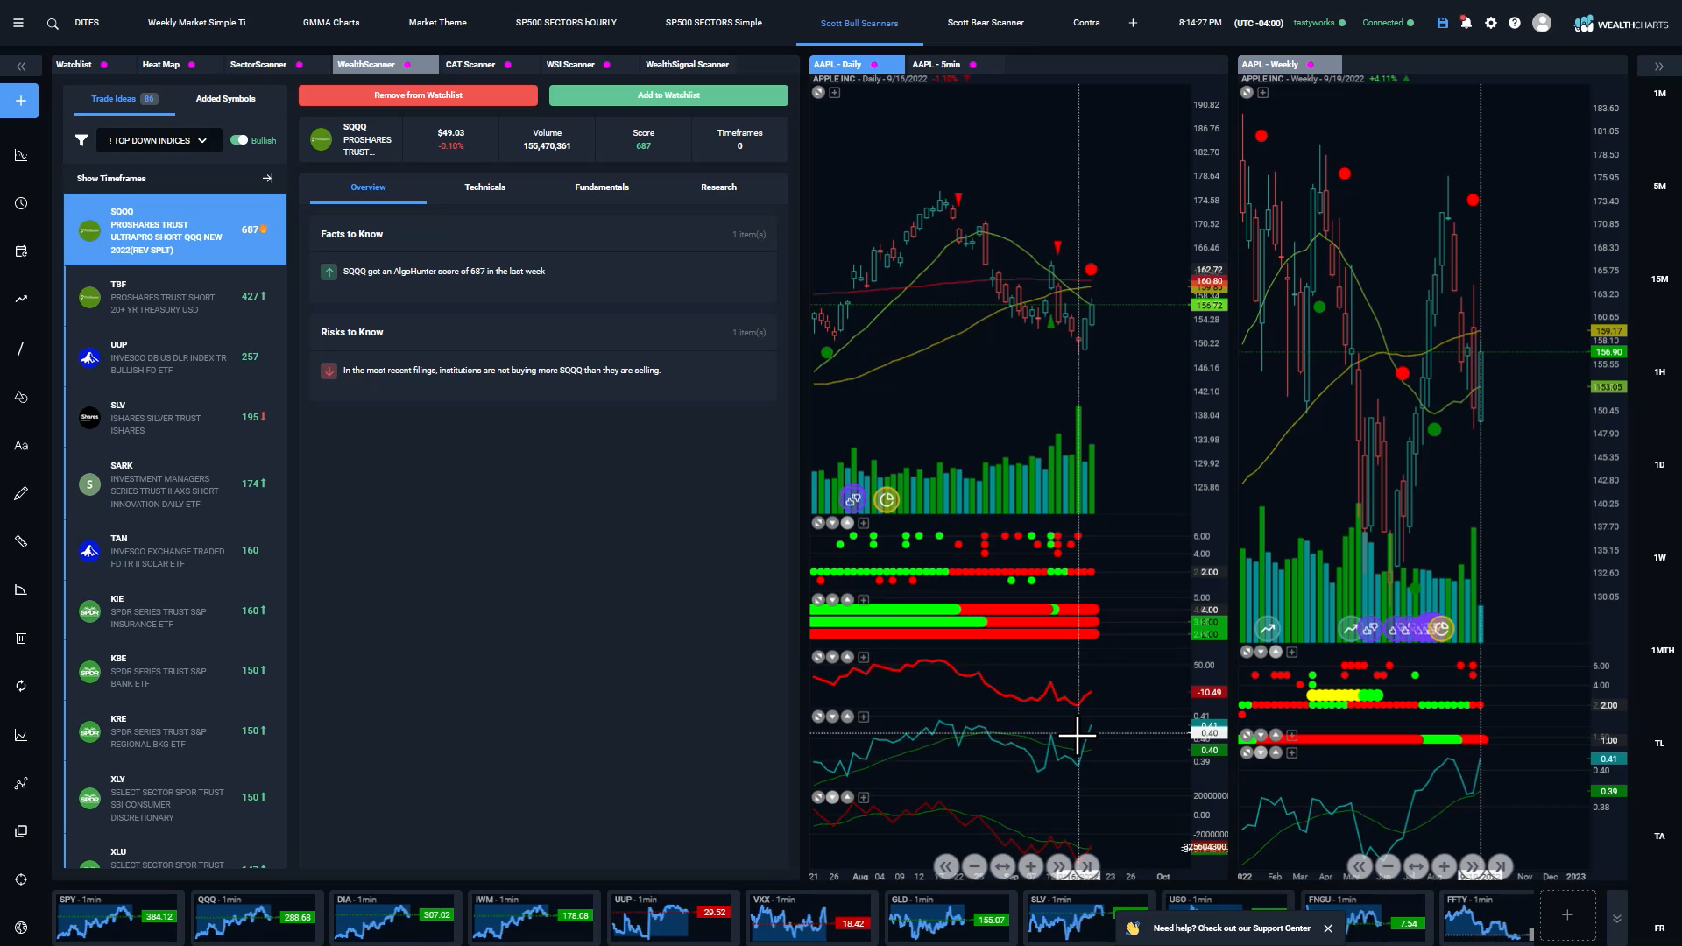
Task: Toggle the magenta link dot on Watchlist tab
Action: (x=104, y=65)
